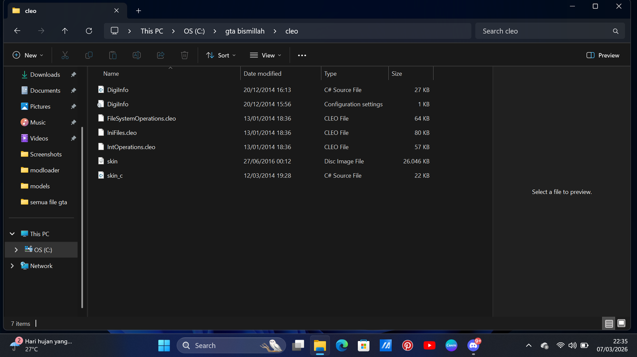
Task: Open the weather widget on the taskbar
Action: point(41,345)
